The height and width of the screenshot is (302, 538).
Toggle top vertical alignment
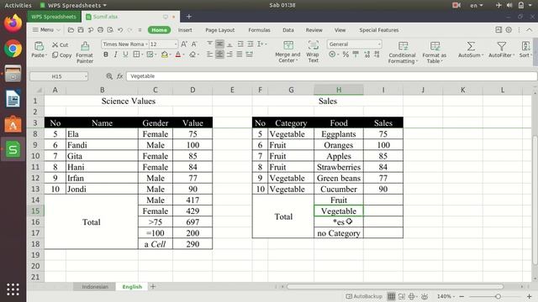tap(209, 44)
